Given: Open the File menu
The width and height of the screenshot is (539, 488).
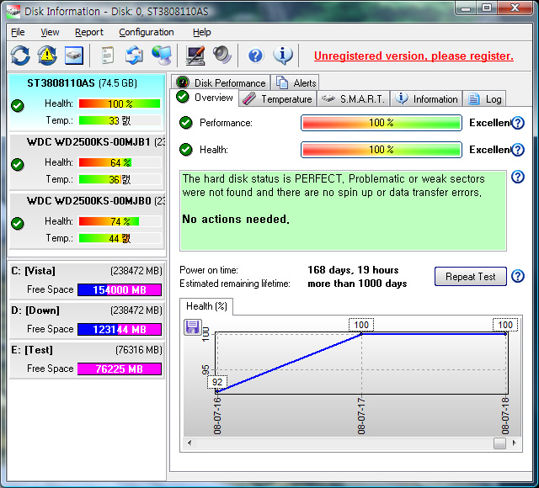Looking at the screenshot, I should click(18, 32).
